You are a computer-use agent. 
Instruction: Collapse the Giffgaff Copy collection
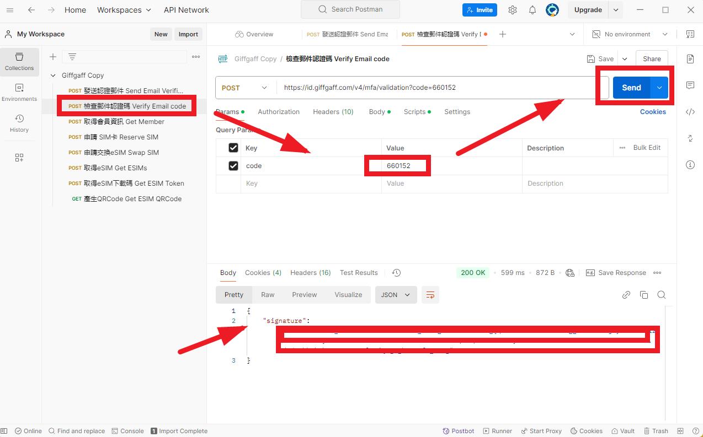[x=53, y=75]
